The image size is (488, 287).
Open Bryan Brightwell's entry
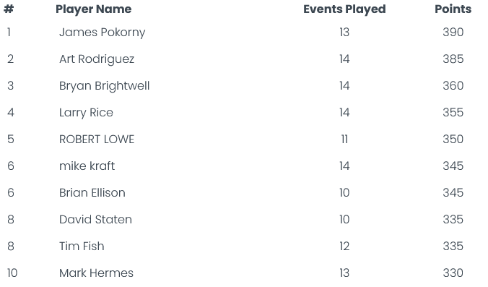(x=104, y=86)
